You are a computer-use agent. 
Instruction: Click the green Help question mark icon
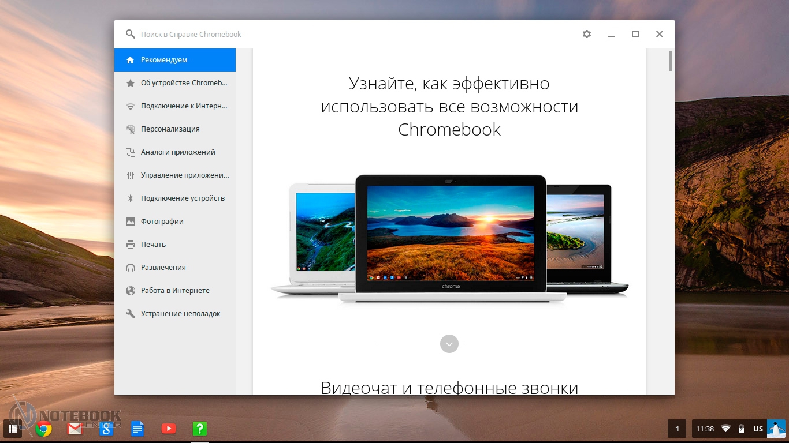199,429
